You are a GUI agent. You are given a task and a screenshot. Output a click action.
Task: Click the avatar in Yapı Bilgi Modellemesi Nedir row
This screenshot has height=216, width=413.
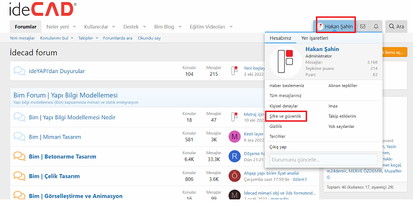[x=234, y=117]
